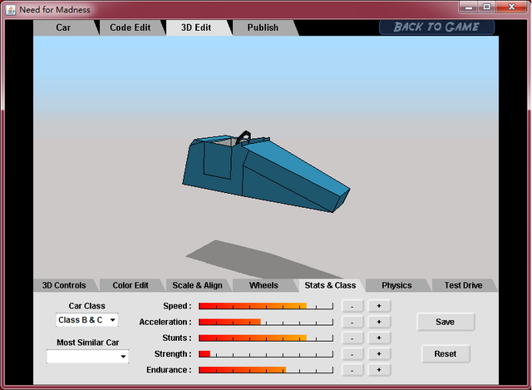Decrease Acceleration with the minus button
532x390 pixels.
(x=352, y=322)
